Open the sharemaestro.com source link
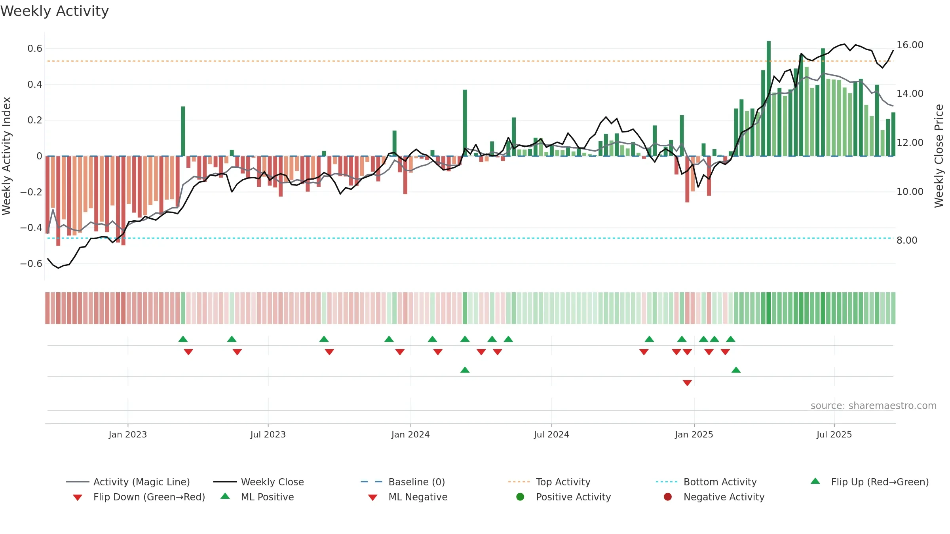950x534 pixels. pyautogui.click(x=874, y=406)
